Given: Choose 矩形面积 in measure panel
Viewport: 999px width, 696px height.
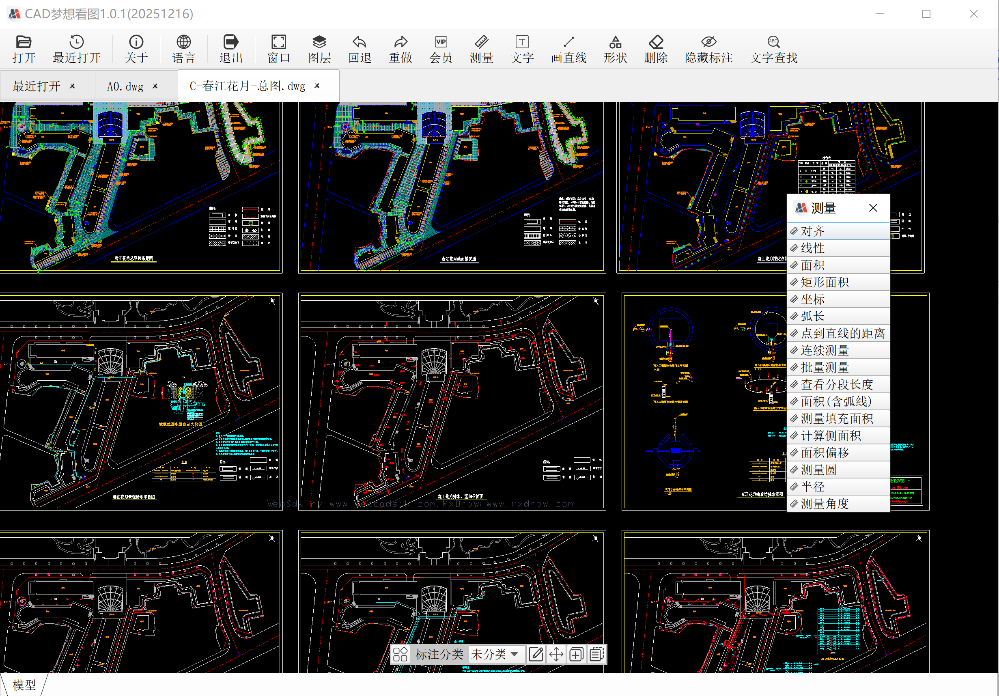Looking at the screenshot, I should 825,282.
